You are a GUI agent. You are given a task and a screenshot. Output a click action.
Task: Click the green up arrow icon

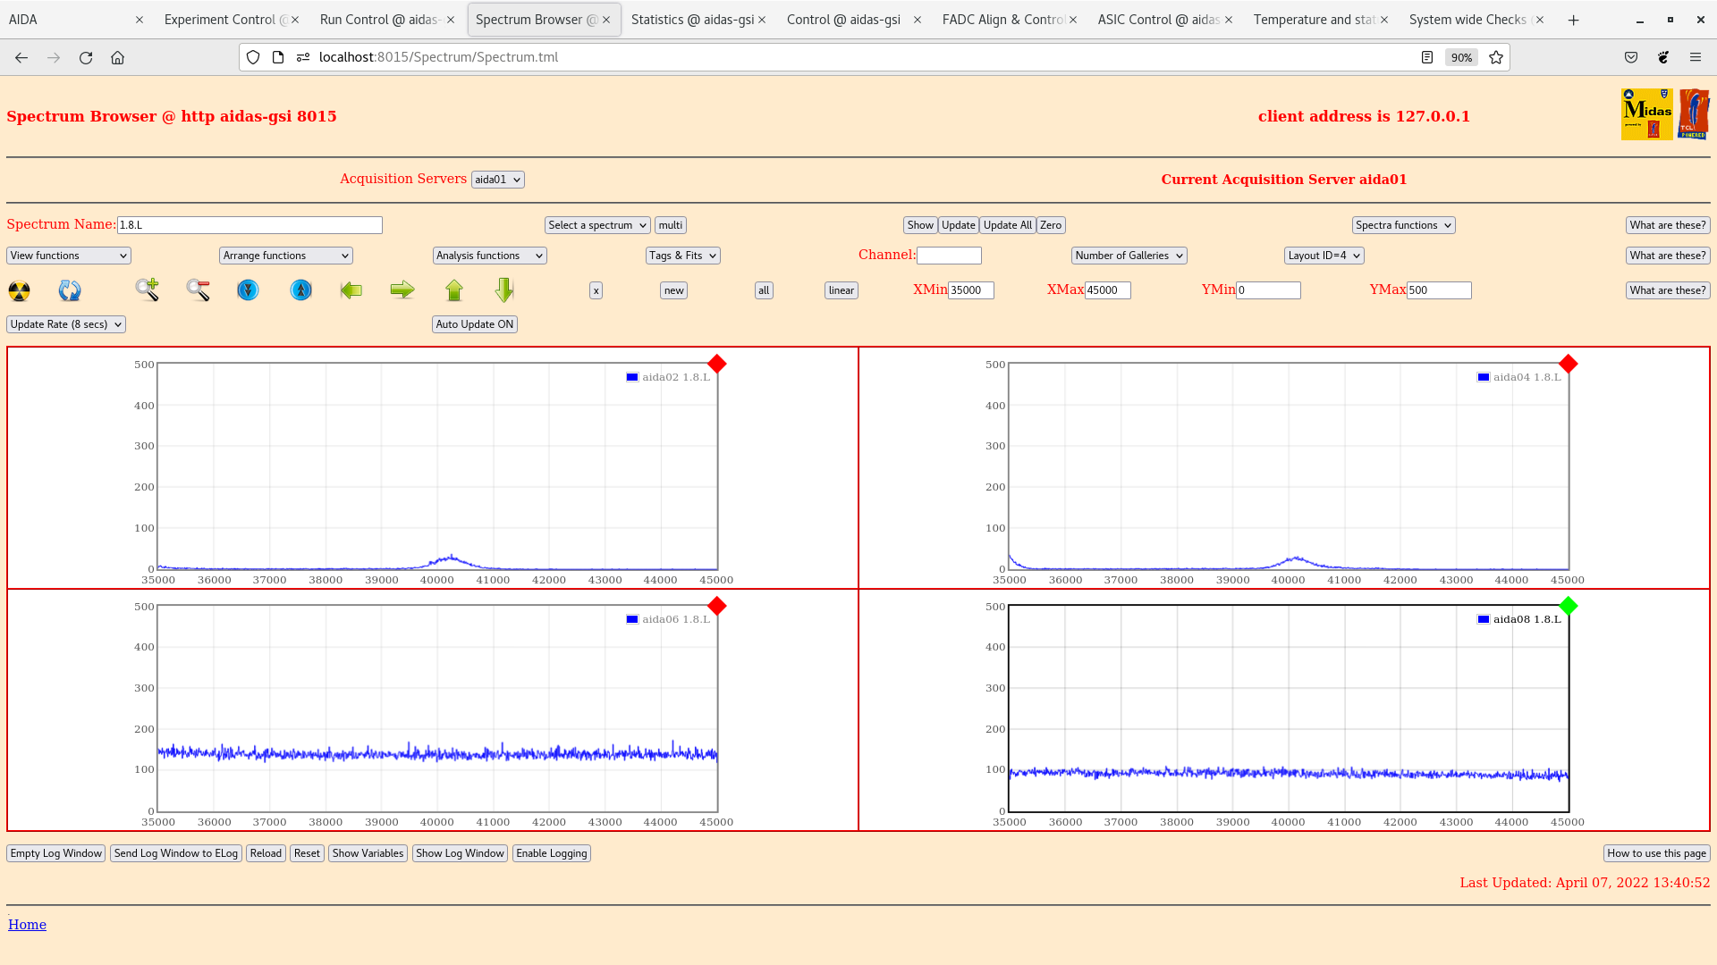(454, 289)
